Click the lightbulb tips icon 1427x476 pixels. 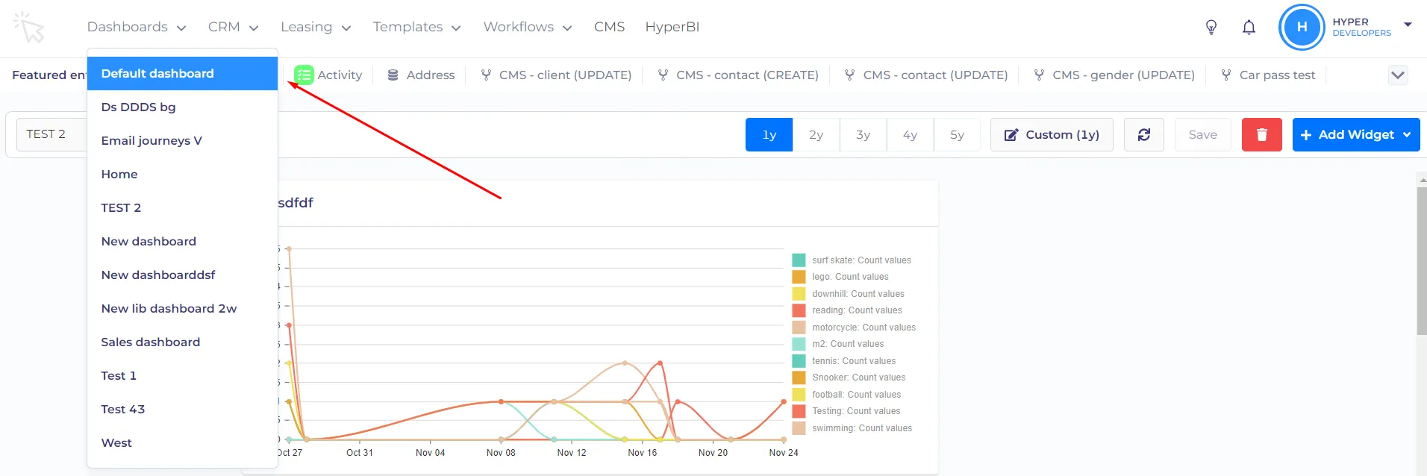coord(1211,28)
